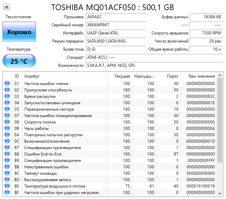Image resolution: width=226 pixels, height=200 pixels.
Task: Select the Температура воздушного потока row
Action: (110, 186)
